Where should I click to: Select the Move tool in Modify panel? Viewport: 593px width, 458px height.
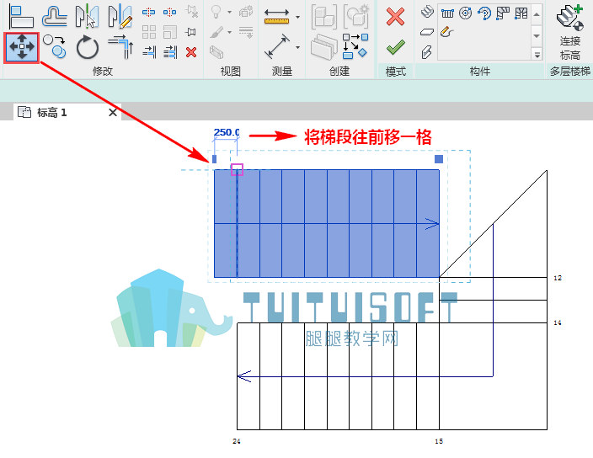coord(22,47)
